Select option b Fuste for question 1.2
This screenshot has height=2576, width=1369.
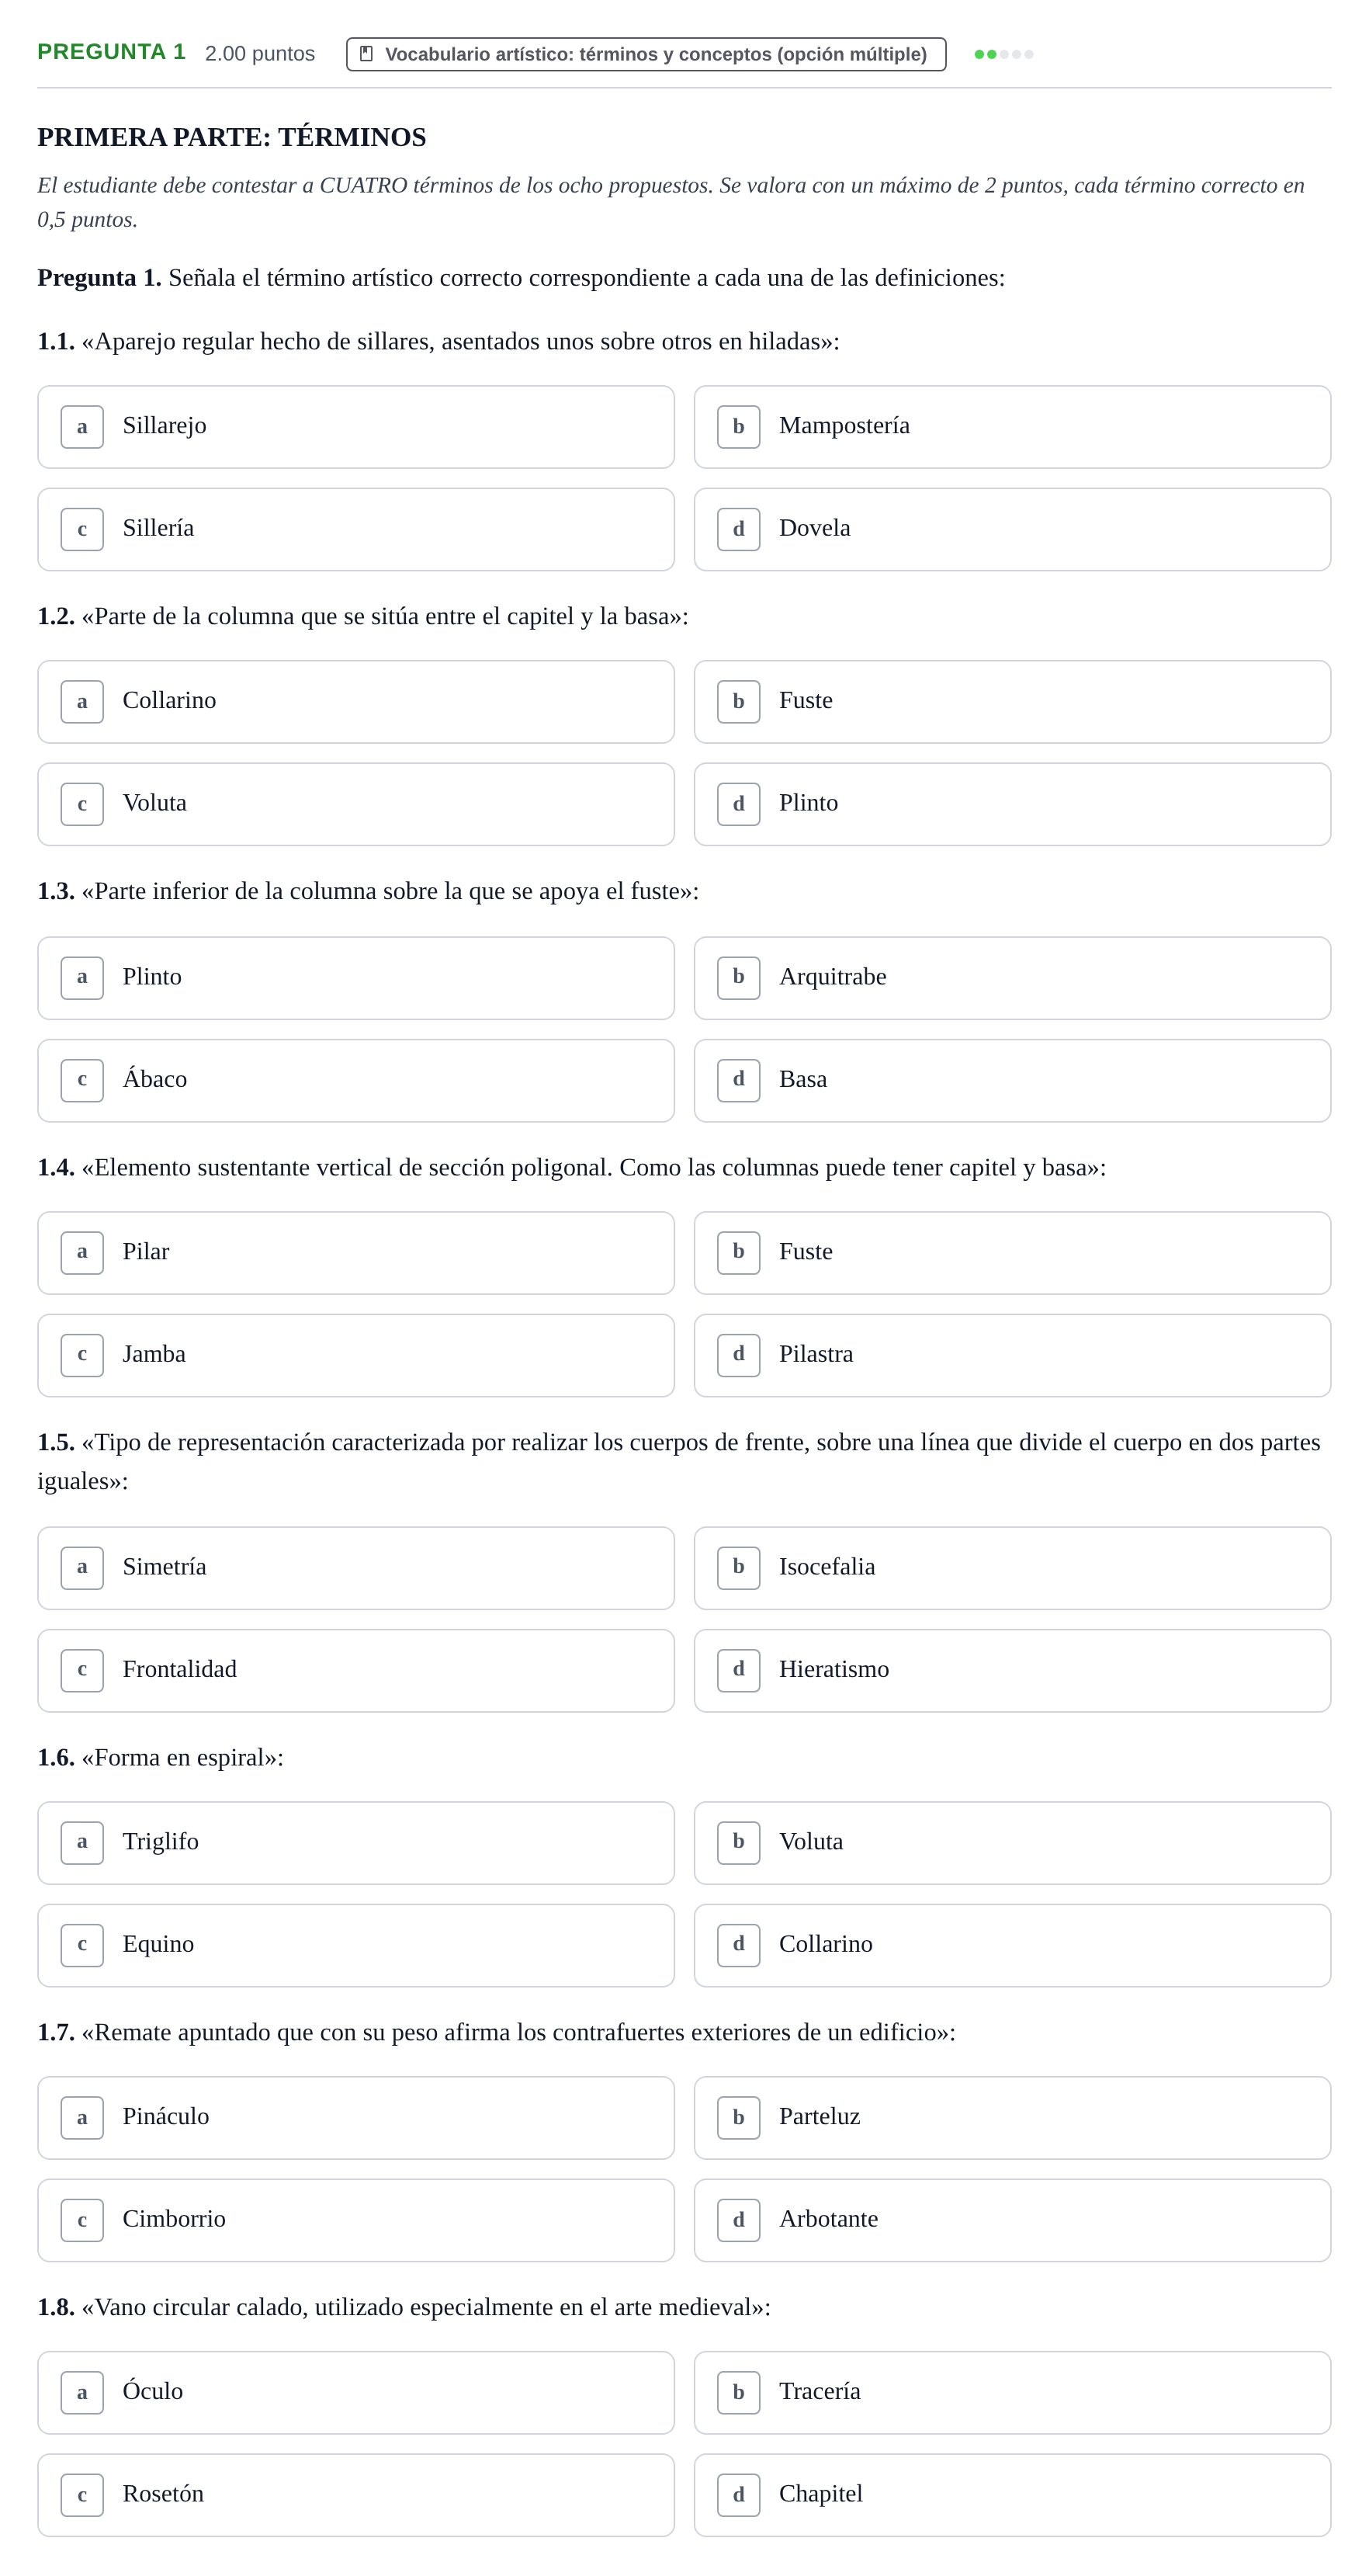pos(1012,701)
